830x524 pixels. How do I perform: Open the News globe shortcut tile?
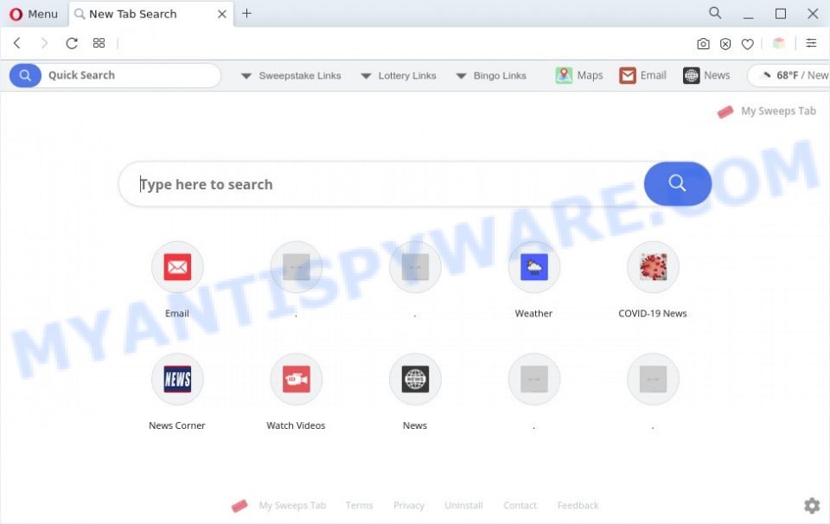[416, 379]
